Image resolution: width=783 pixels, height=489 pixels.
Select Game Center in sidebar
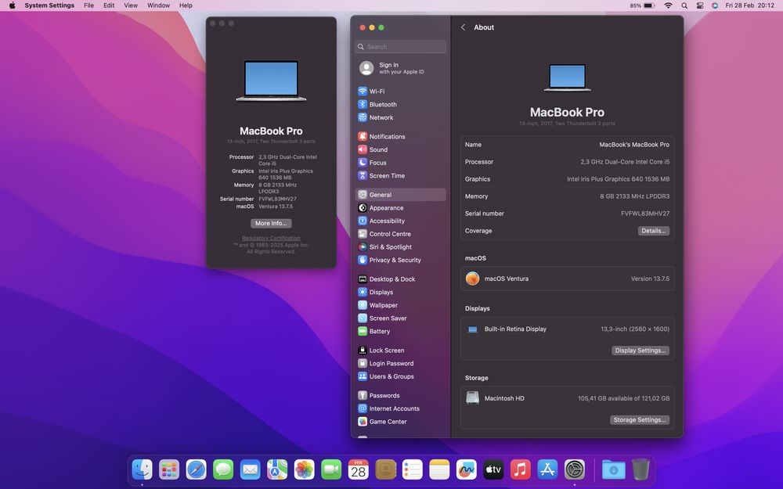pyautogui.click(x=400, y=421)
